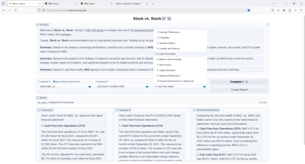The image size is (305, 164).
Task: Switch to first XBRL Viewer tab
Action: coord(60,3)
